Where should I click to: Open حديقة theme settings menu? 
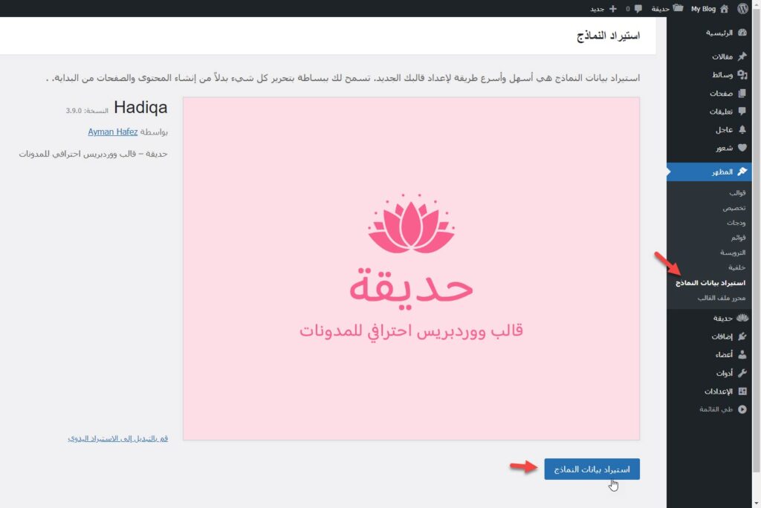click(x=722, y=319)
